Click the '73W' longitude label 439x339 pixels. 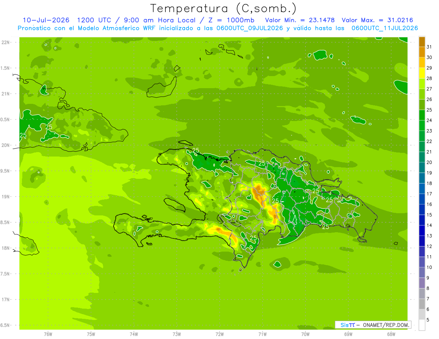tap(177, 334)
